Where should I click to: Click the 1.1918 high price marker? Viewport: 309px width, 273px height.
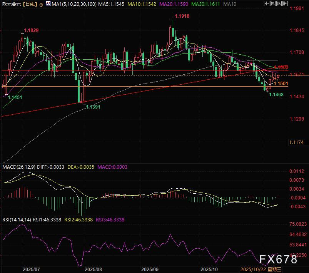(182, 17)
